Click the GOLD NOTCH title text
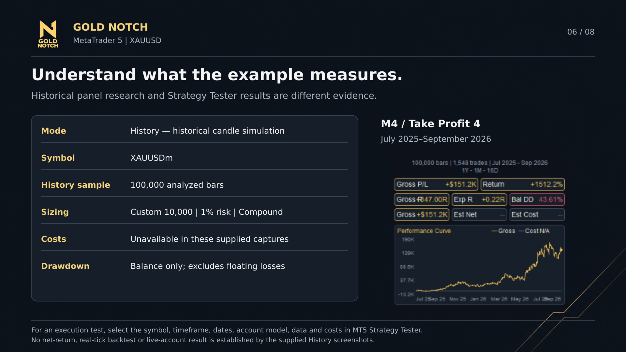 [110, 27]
